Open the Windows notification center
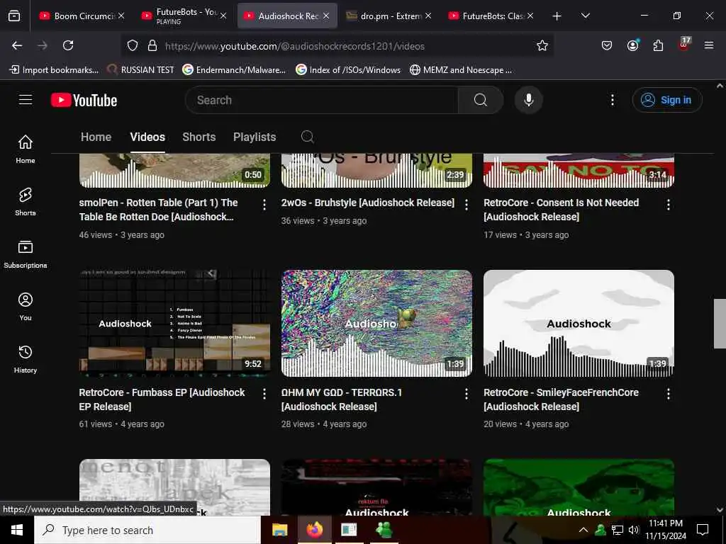 click(x=703, y=530)
